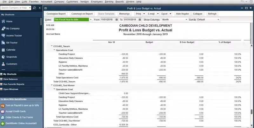The image size is (254, 128).
Task: Collapse the CCD-002_Tasum row group
Action: (52, 46)
